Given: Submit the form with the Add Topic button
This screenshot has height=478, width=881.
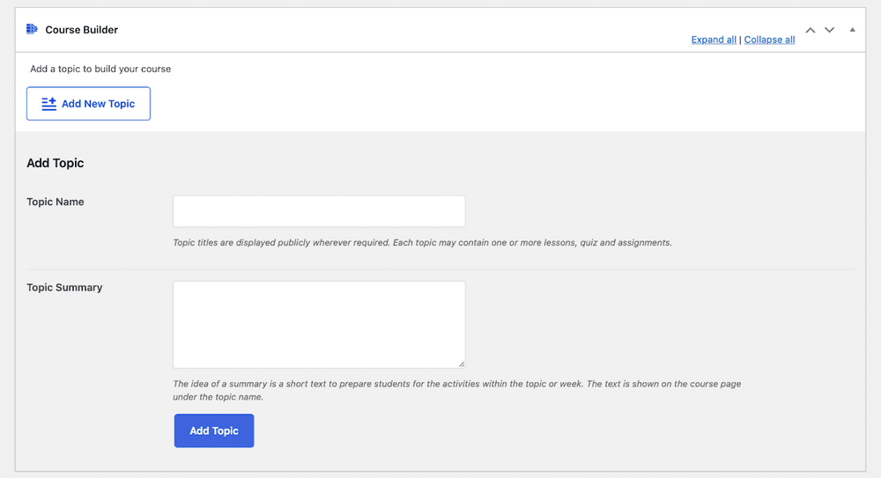Looking at the screenshot, I should [214, 430].
